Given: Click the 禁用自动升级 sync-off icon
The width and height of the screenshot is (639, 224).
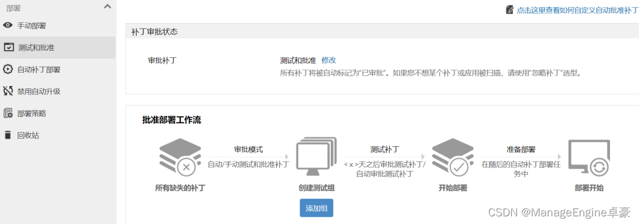Looking at the screenshot, I should click(x=8, y=91).
